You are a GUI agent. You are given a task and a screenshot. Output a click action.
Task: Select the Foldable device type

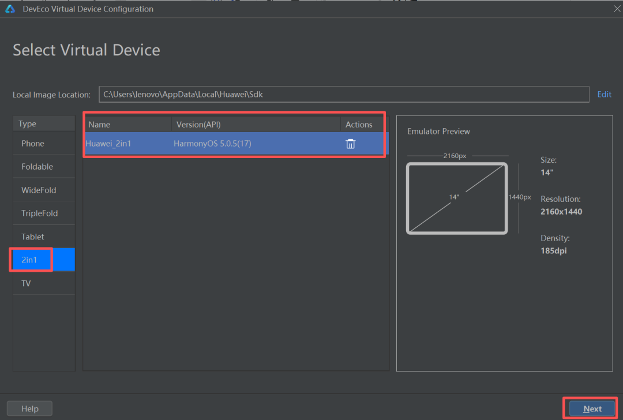[x=44, y=167]
